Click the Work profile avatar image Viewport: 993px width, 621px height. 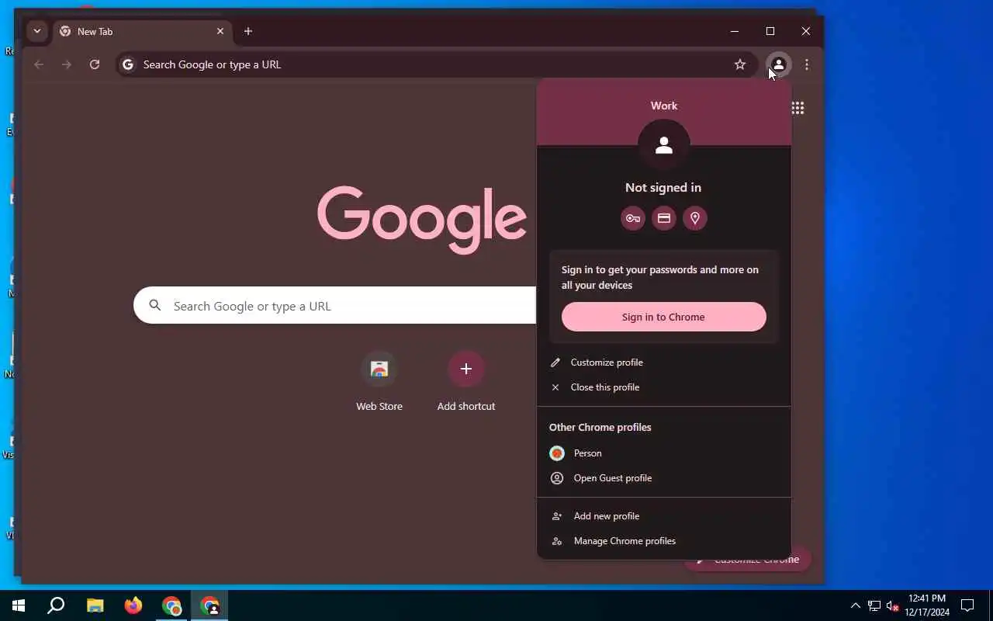coord(664,145)
